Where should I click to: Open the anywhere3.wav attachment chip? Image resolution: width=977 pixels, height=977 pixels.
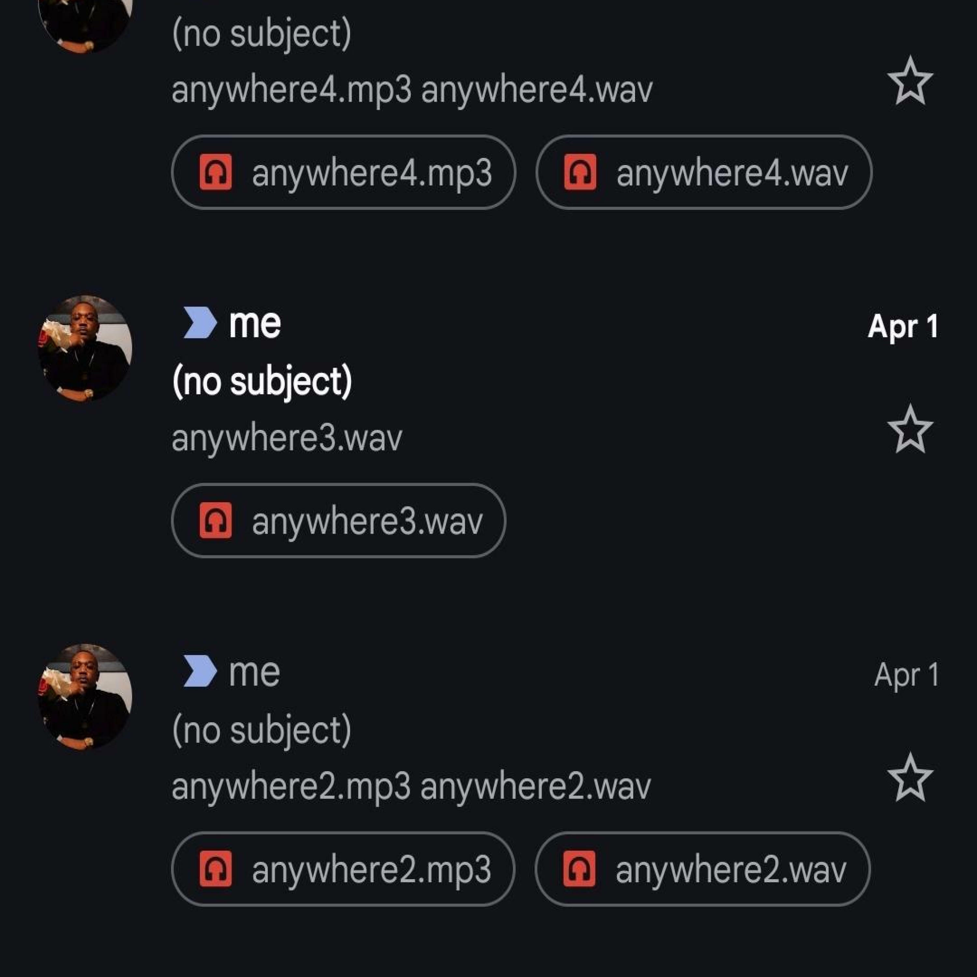tap(338, 521)
